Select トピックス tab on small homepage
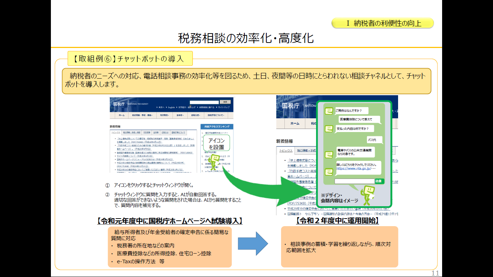The height and width of the screenshot is (277, 493). [116, 132]
